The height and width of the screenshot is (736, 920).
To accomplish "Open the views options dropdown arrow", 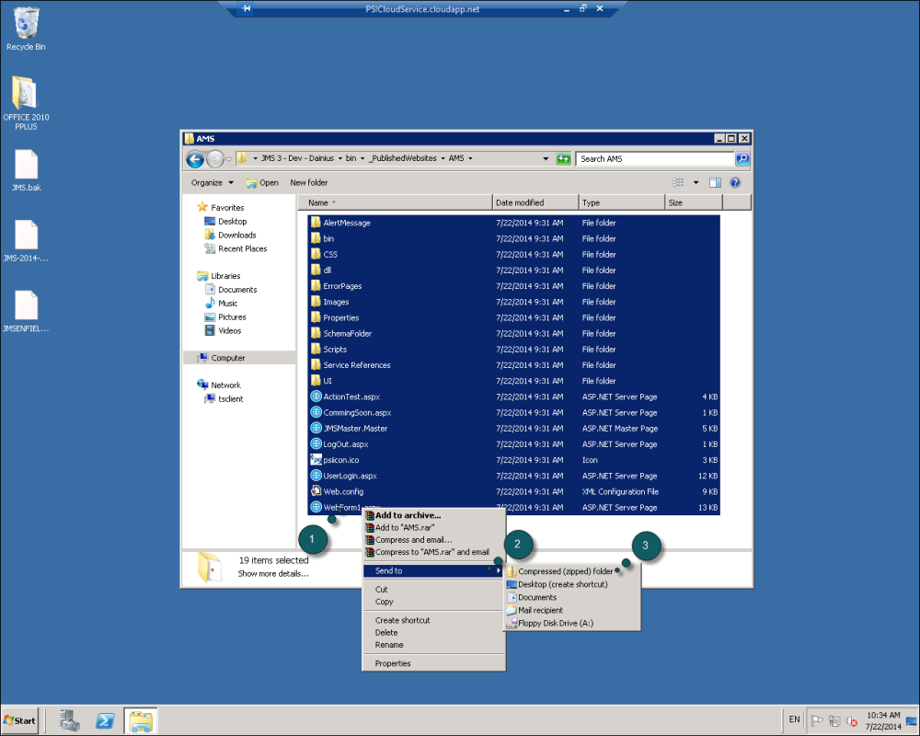I will [696, 182].
